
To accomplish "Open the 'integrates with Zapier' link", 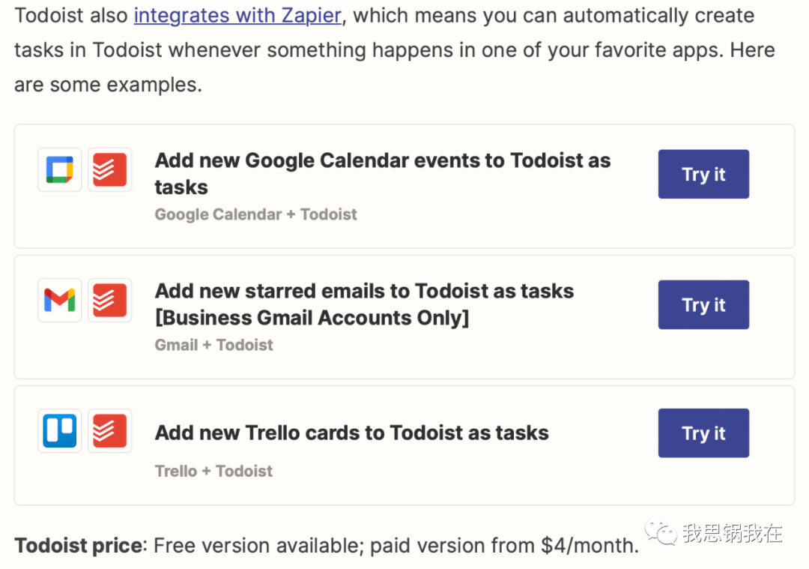I will pyautogui.click(x=238, y=16).
